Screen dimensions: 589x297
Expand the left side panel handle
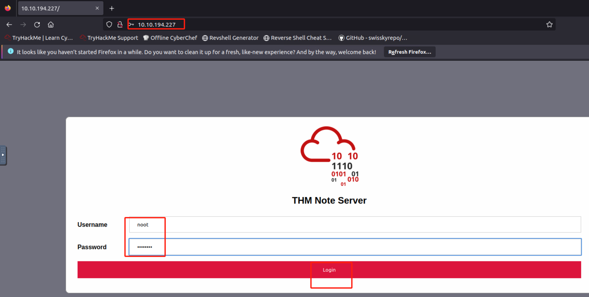[3, 155]
